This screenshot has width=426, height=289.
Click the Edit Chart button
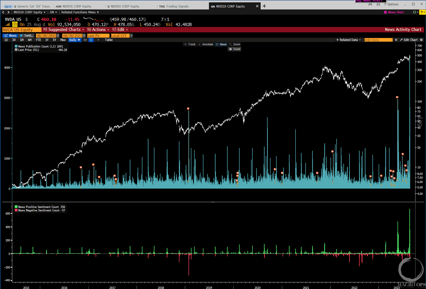click(409, 40)
